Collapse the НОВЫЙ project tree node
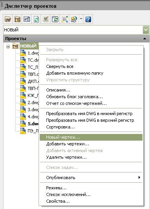 point(8,46)
